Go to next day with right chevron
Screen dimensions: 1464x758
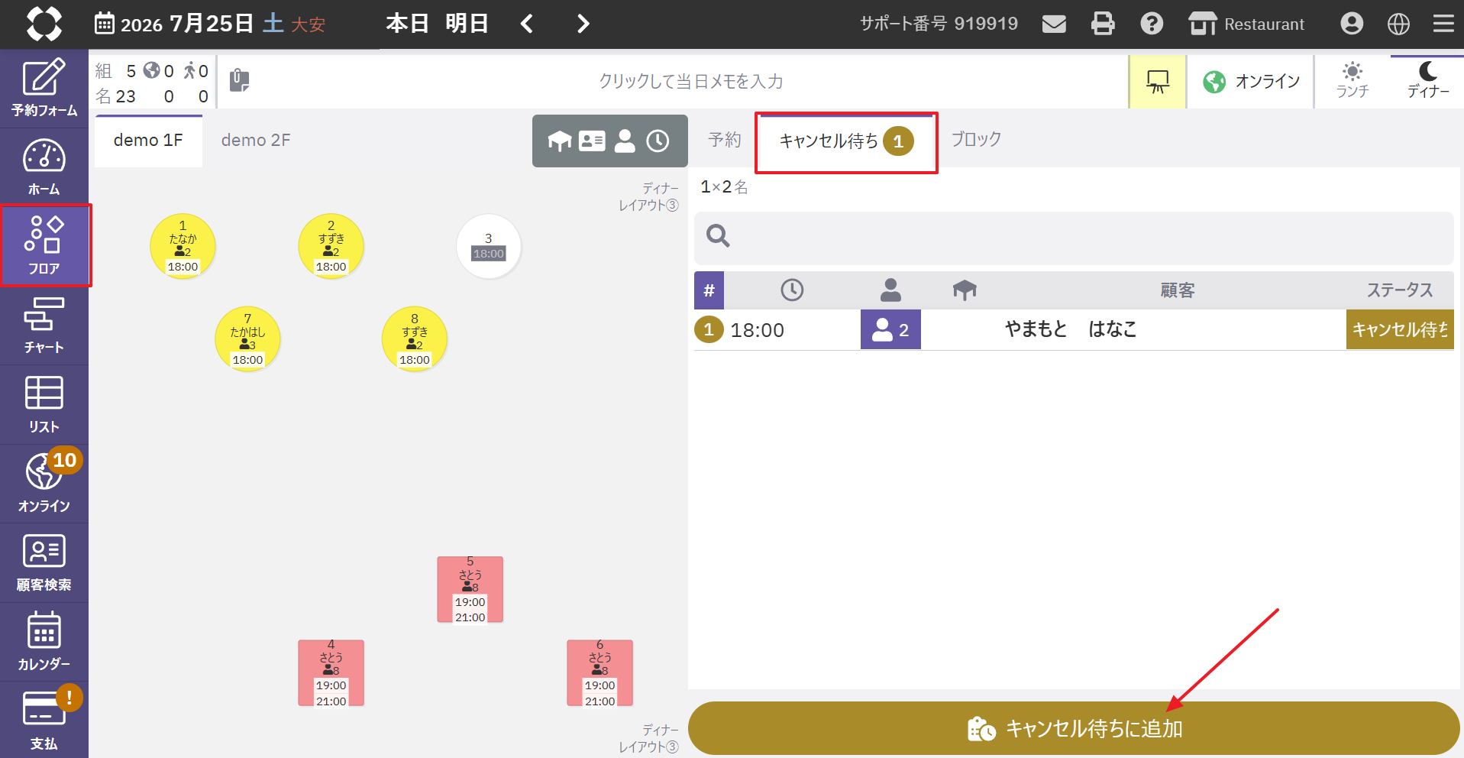tap(583, 24)
